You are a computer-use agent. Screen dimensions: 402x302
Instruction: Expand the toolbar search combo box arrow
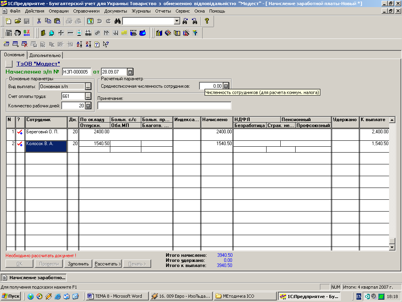click(x=177, y=21)
